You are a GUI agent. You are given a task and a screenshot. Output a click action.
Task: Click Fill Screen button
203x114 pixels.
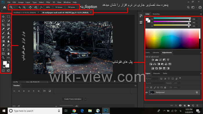coord(71,7)
